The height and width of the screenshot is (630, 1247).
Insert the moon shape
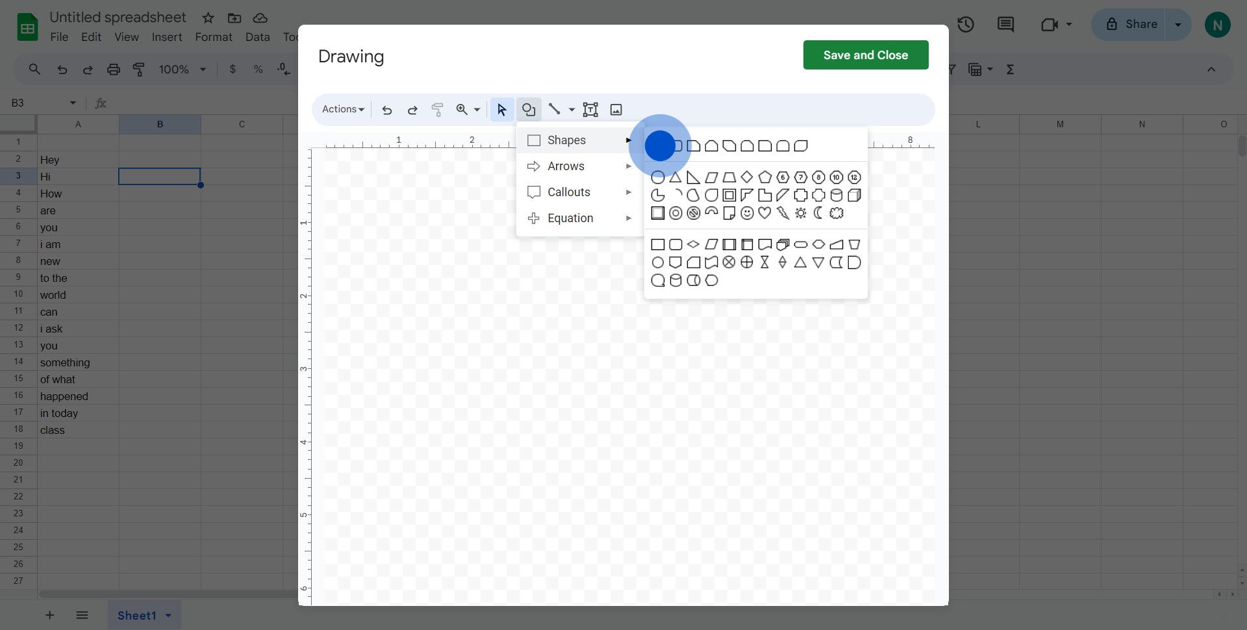point(818,213)
